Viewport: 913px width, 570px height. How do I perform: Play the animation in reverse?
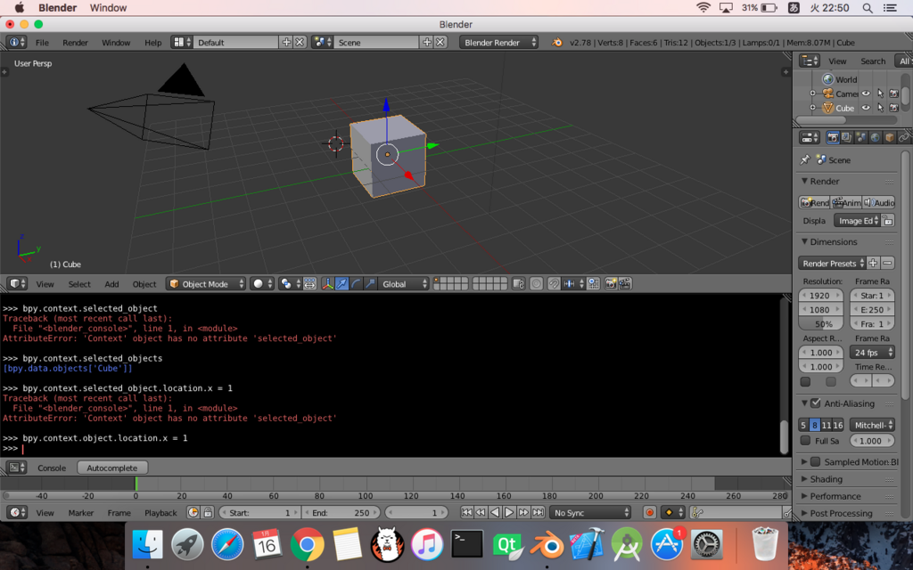495,512
